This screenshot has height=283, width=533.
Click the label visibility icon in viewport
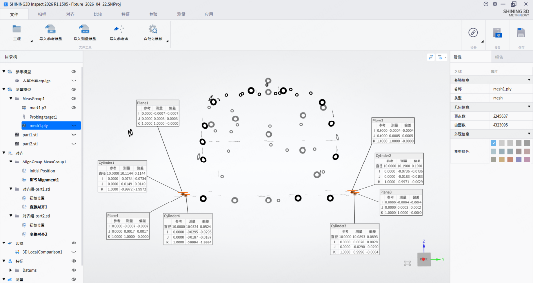(440, 57)
